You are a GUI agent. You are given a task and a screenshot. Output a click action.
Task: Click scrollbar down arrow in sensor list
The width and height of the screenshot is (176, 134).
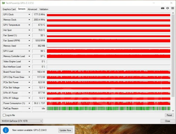point(173,111)
